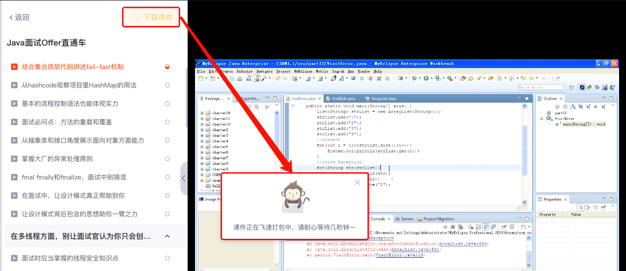
Task: Click the Back navigation arrow in the toolbar
Action: [x=531, y=78]
